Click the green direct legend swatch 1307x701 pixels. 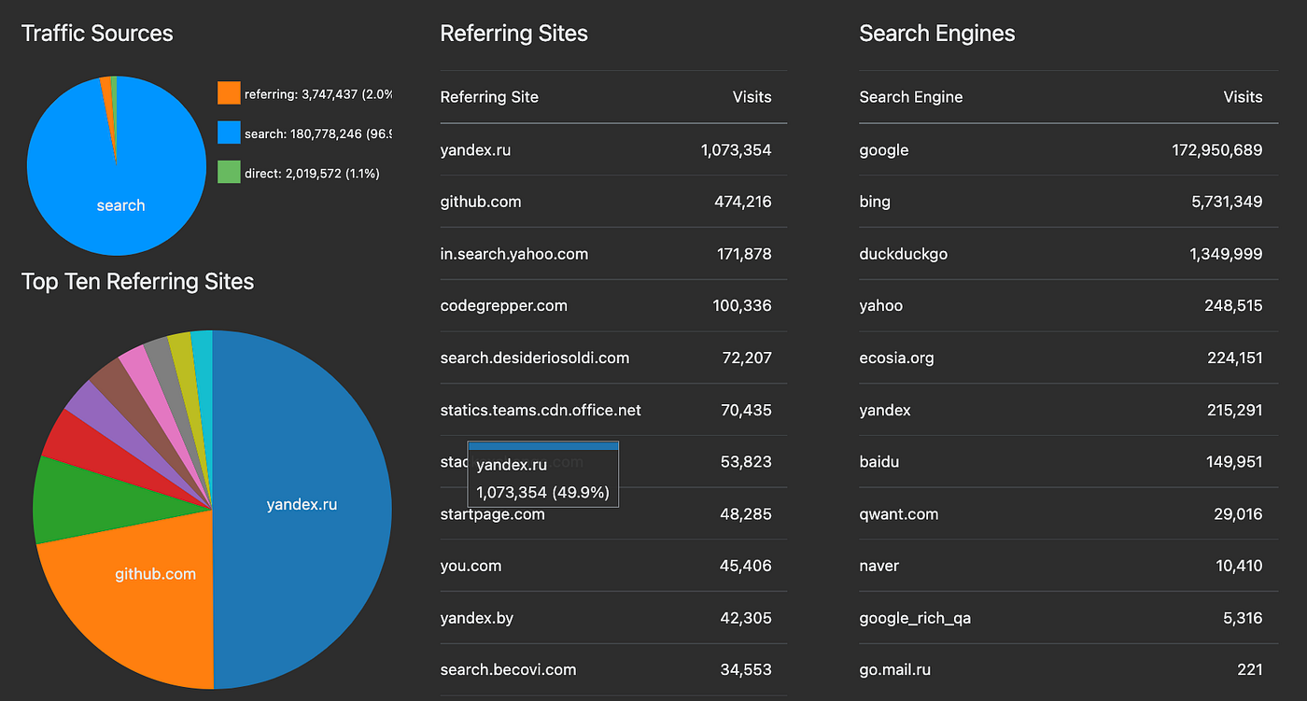[x=229, y=173]
